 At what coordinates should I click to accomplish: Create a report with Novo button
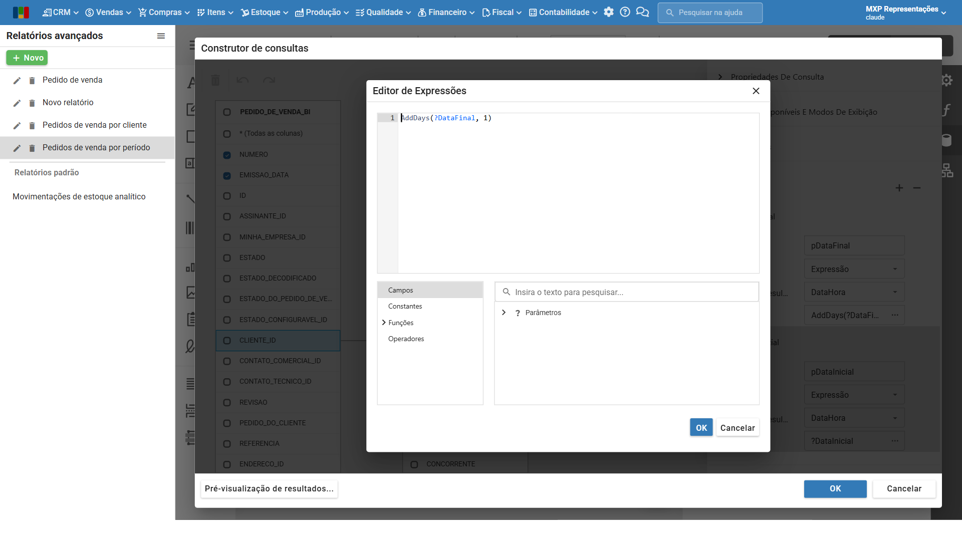(27, 58)
